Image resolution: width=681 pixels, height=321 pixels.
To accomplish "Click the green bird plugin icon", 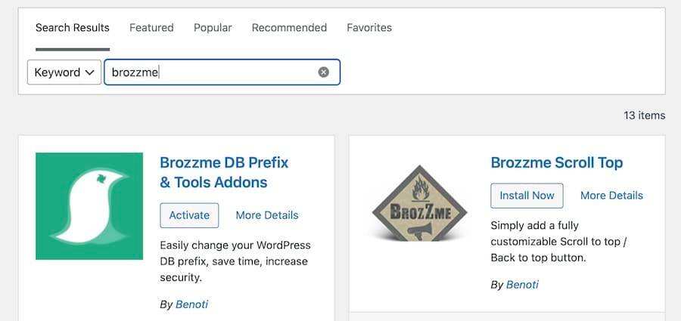I will point(89,206).
